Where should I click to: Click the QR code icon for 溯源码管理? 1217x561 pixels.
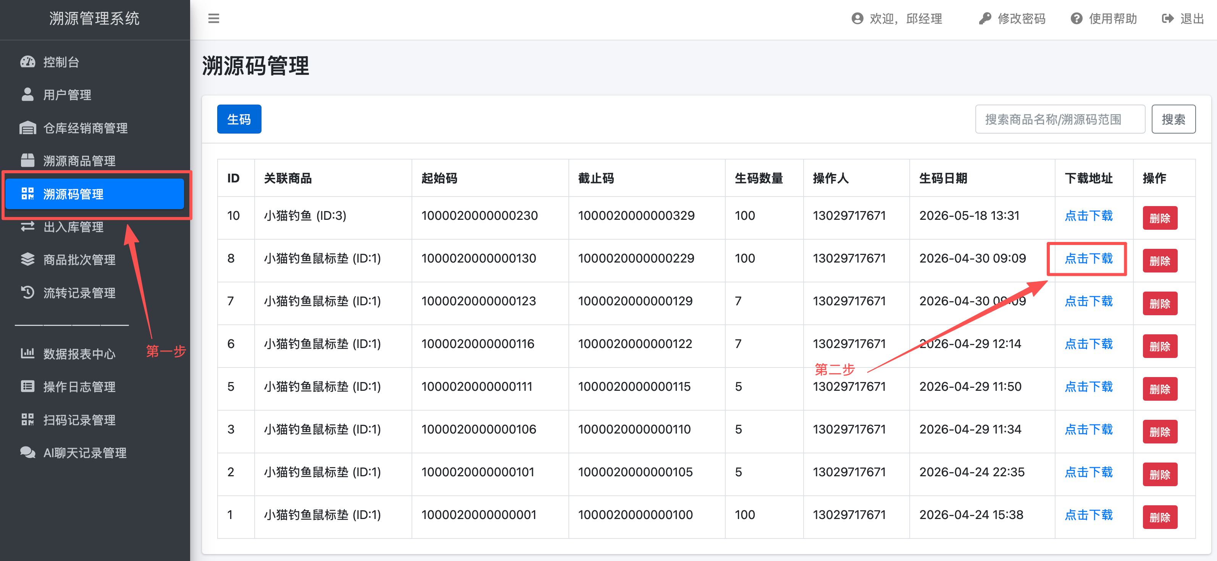[28, 193]
